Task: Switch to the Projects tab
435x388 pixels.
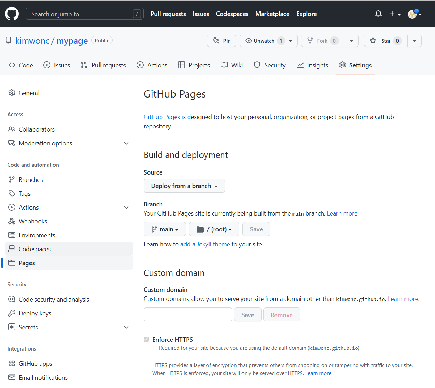Action: (194, 65)
